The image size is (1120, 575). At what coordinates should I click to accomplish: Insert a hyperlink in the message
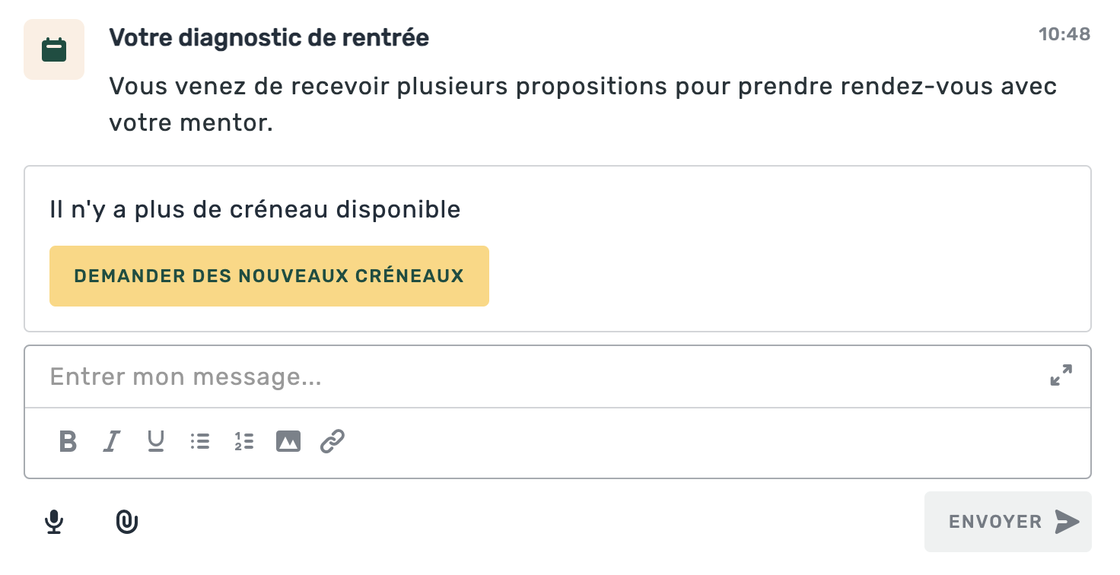(332, 441)
